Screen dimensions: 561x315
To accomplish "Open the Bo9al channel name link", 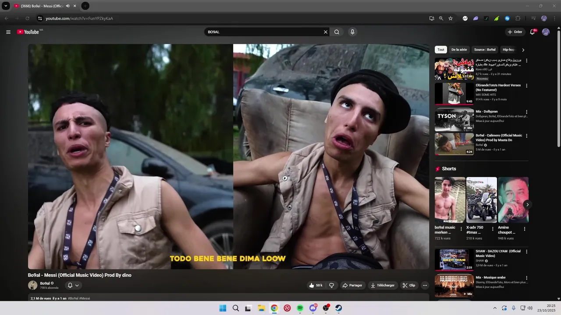I will coord(45,283).
